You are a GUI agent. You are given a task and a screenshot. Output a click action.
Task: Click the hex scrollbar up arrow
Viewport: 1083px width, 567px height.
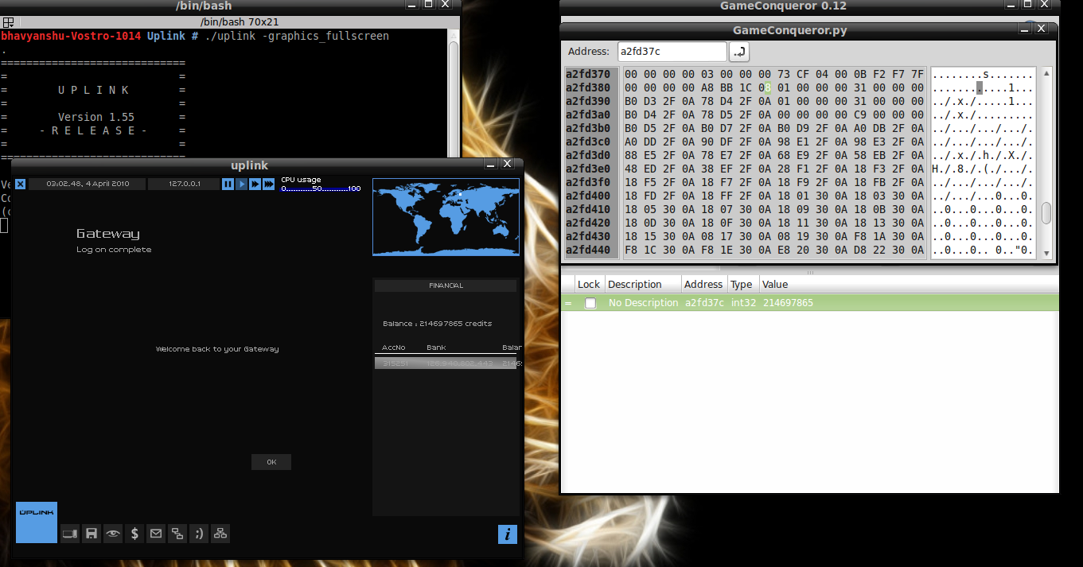coord(1046,73)
